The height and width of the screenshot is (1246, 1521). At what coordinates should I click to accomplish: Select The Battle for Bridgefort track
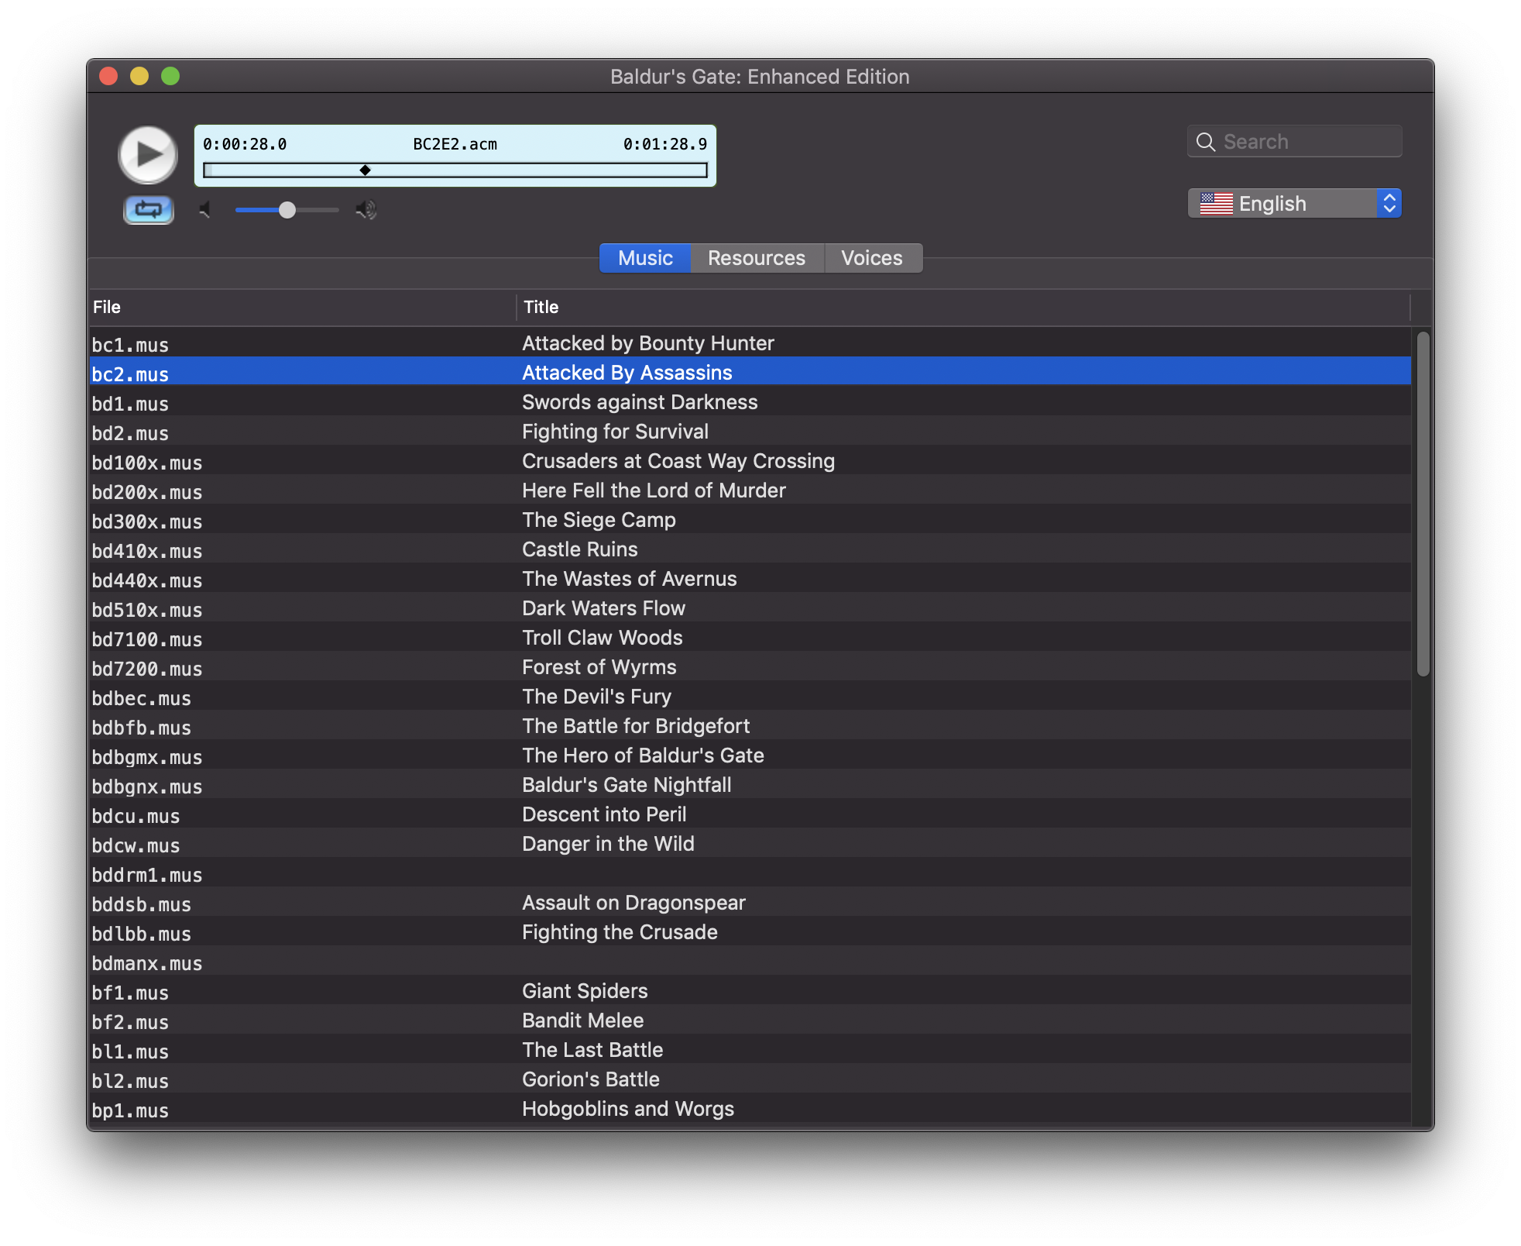coord(750,726)
